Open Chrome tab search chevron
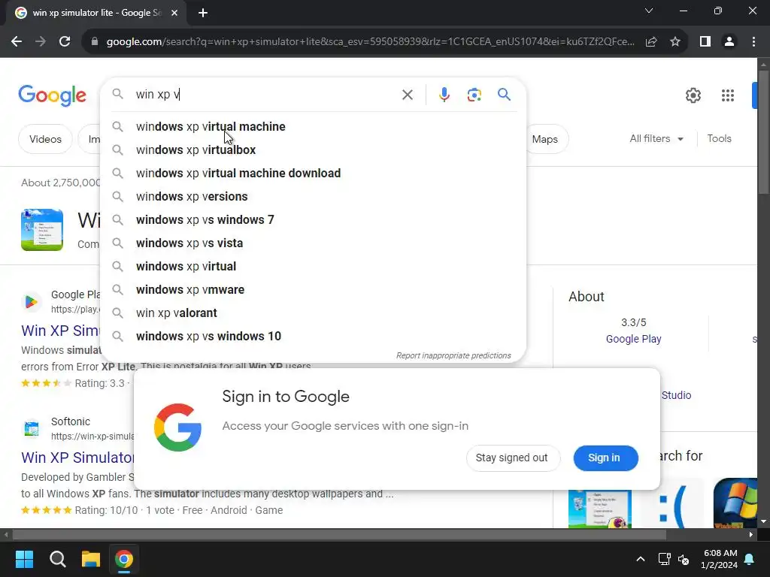770x577 pixels. point(649,11)
